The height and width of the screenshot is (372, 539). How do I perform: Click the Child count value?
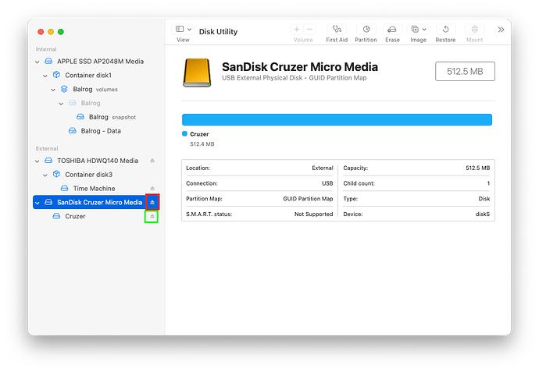pyautogui.click(x=488, y=183)
